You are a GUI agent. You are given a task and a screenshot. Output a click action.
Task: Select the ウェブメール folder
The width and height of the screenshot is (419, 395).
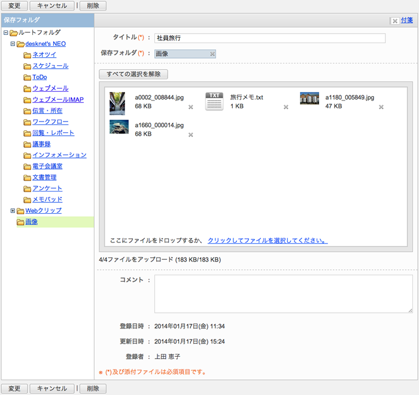tap(50, 88)
